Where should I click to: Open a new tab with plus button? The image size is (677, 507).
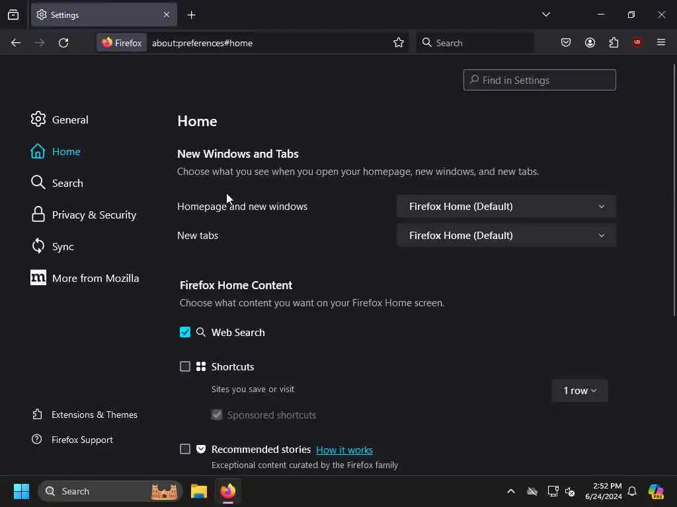tap(191, 15)
